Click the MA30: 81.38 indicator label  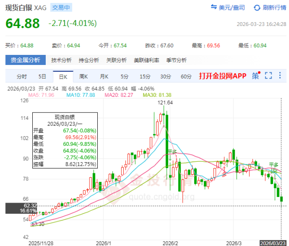[x=157, y=95]
